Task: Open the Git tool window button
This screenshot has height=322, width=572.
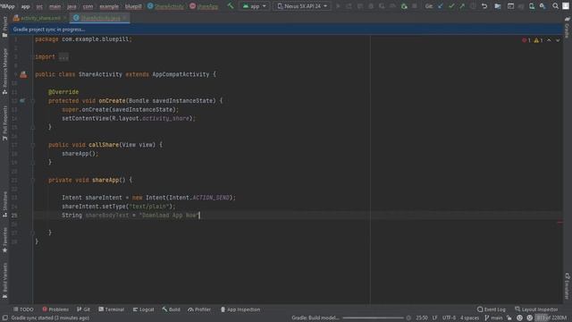Action: pyautogui.click(x=83, y=309)
